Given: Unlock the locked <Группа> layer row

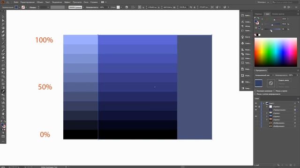Looking at the screenshot, I should click(259, 107).
